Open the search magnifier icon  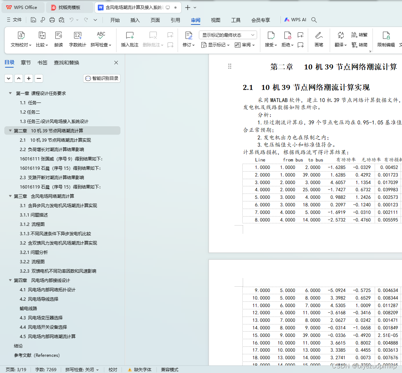314,20
